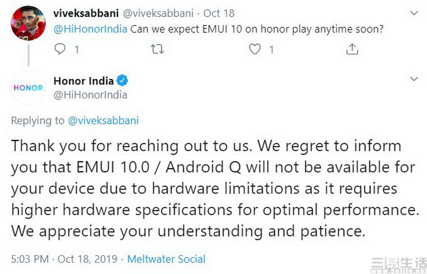
Task: Click the 5:03 PM · Oct 18, 2019 timestamp
Action: (x=65, y=259)
